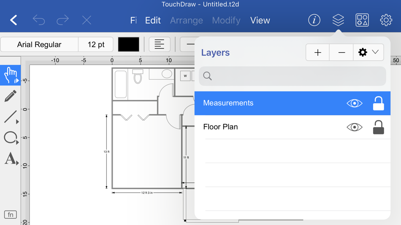
Task: Click the 11 ft dimension label
Action: click(186, 158)
